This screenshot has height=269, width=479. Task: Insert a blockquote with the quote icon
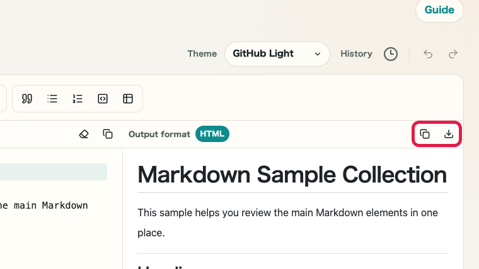[x=27, y=99]
